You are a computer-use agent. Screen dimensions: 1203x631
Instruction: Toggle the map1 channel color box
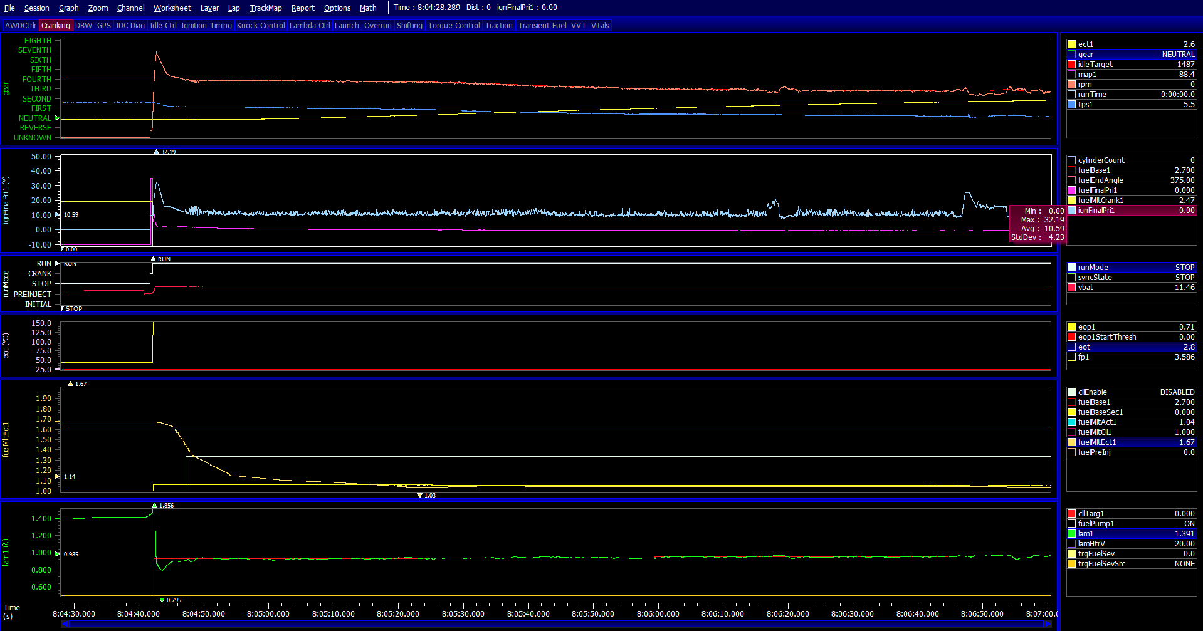click(1072, 75)
